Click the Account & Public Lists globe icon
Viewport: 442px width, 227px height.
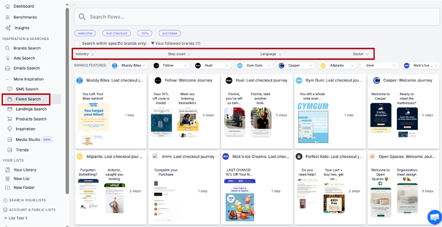click(5, 210)
